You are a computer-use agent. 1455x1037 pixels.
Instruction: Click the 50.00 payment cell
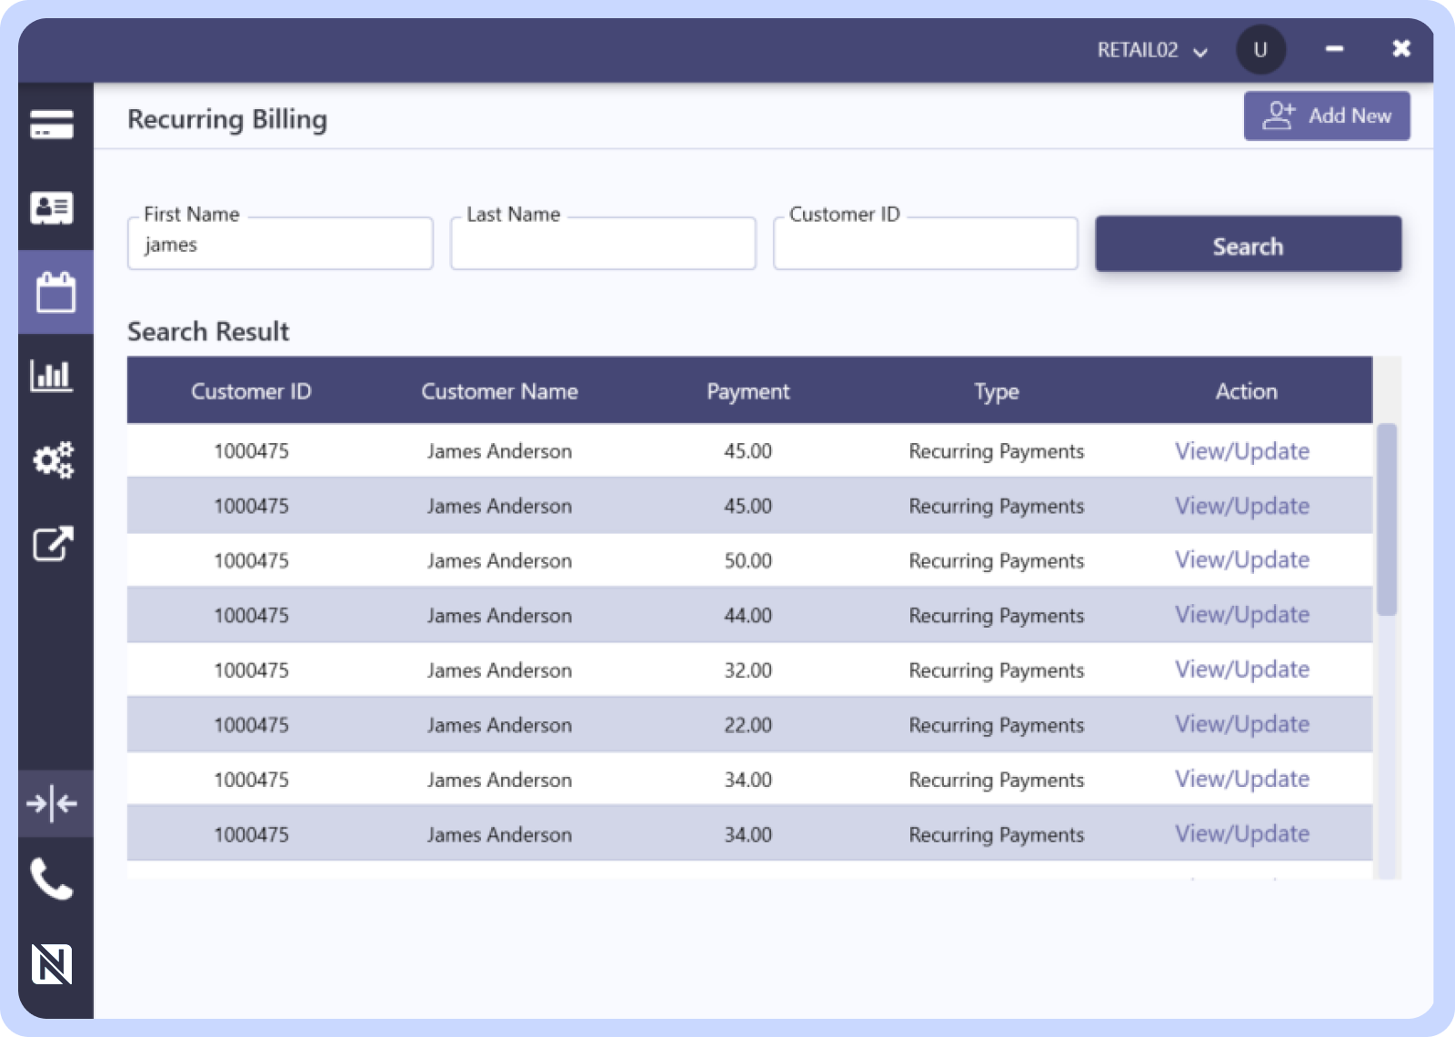point(748,560)
